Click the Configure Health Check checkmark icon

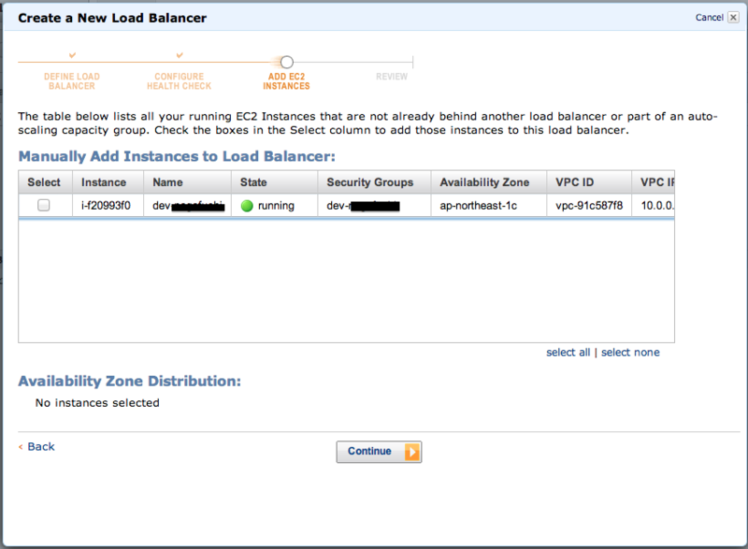pyautogui.click(x=180, y=56)
